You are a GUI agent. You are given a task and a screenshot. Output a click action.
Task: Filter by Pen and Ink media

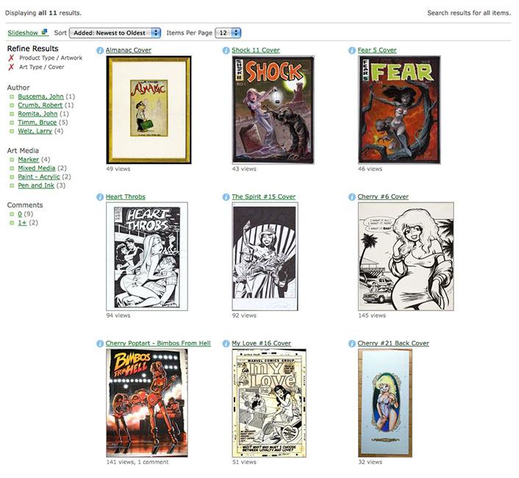(36, 185)
